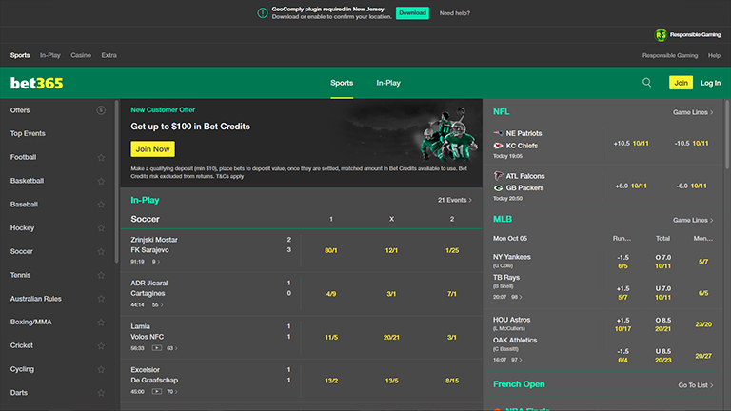Click the bet365 logo
The height and width of the screenshot is (411, 731).
37,83
